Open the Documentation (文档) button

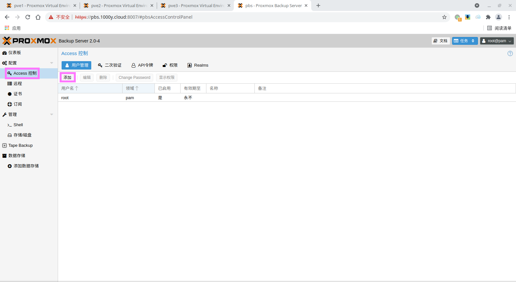tap(441, 41)
